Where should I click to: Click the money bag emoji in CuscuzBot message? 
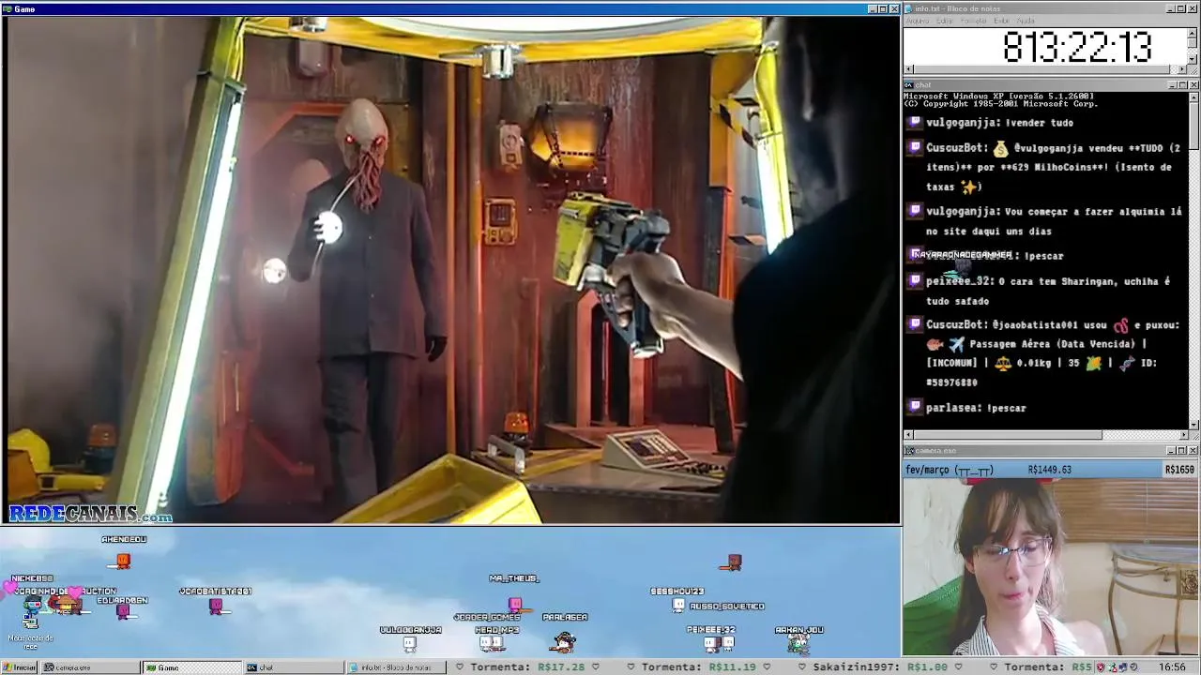coord(1000,148)
